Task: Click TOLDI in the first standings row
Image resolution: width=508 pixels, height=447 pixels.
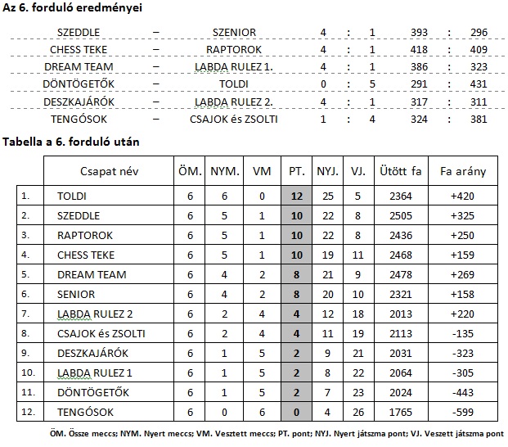Action: click(73, 196)
